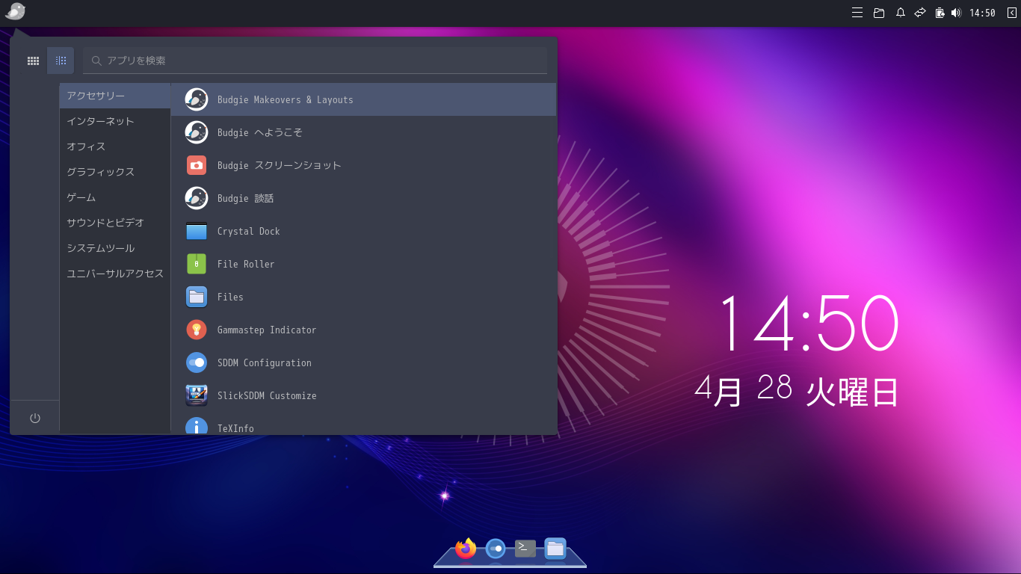The image size is (1021, 574).
Task: Click the Budgie logo at top-left corner
Action: click(15, 12)
